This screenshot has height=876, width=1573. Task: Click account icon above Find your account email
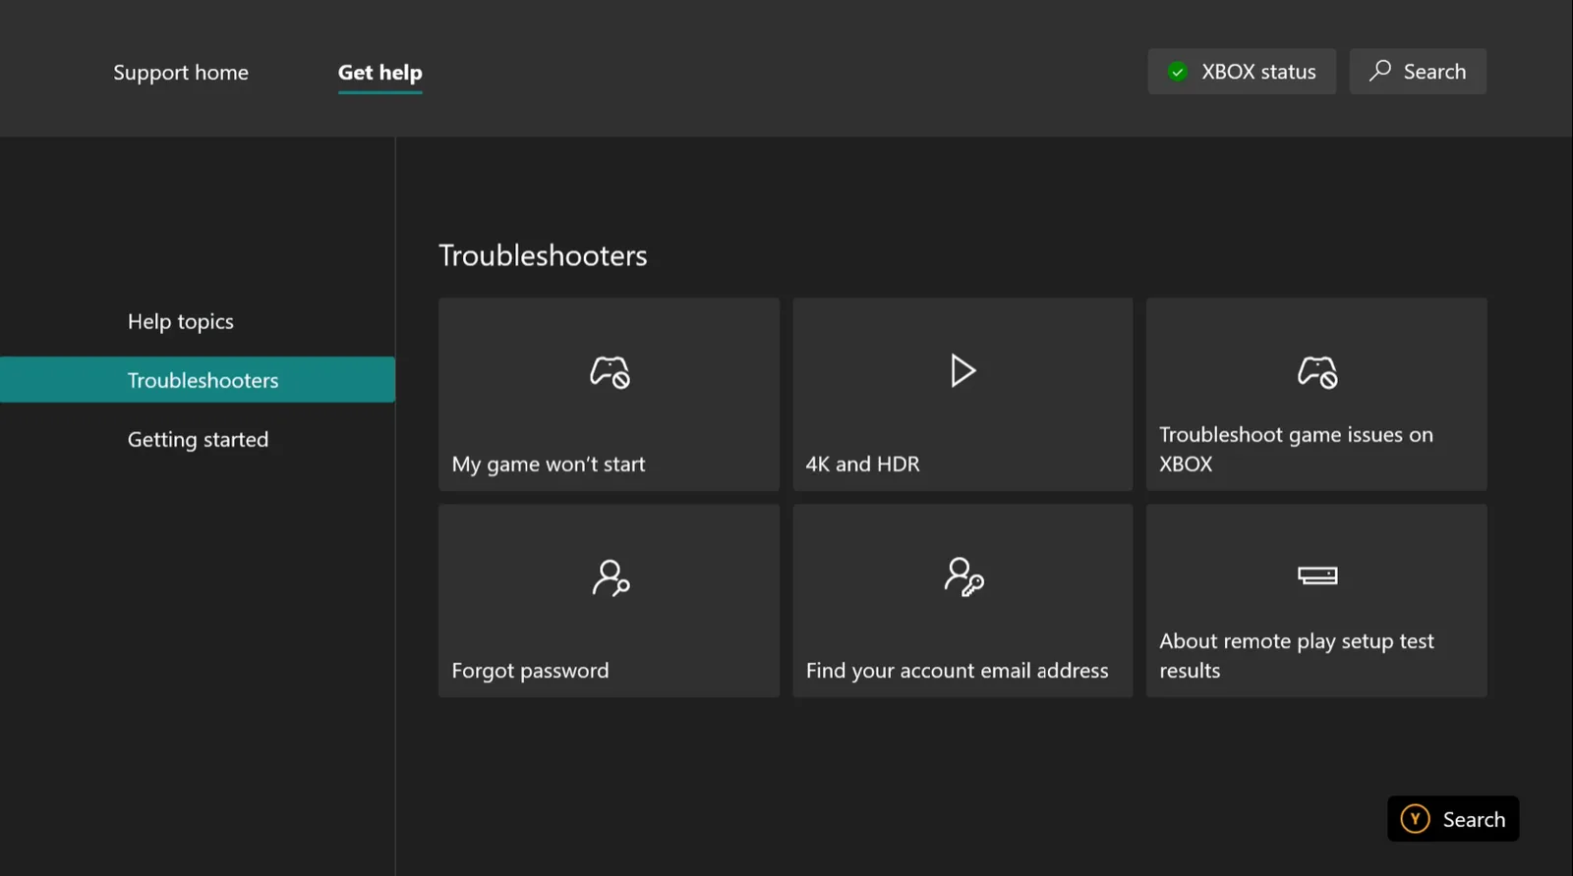pos(963,576)
